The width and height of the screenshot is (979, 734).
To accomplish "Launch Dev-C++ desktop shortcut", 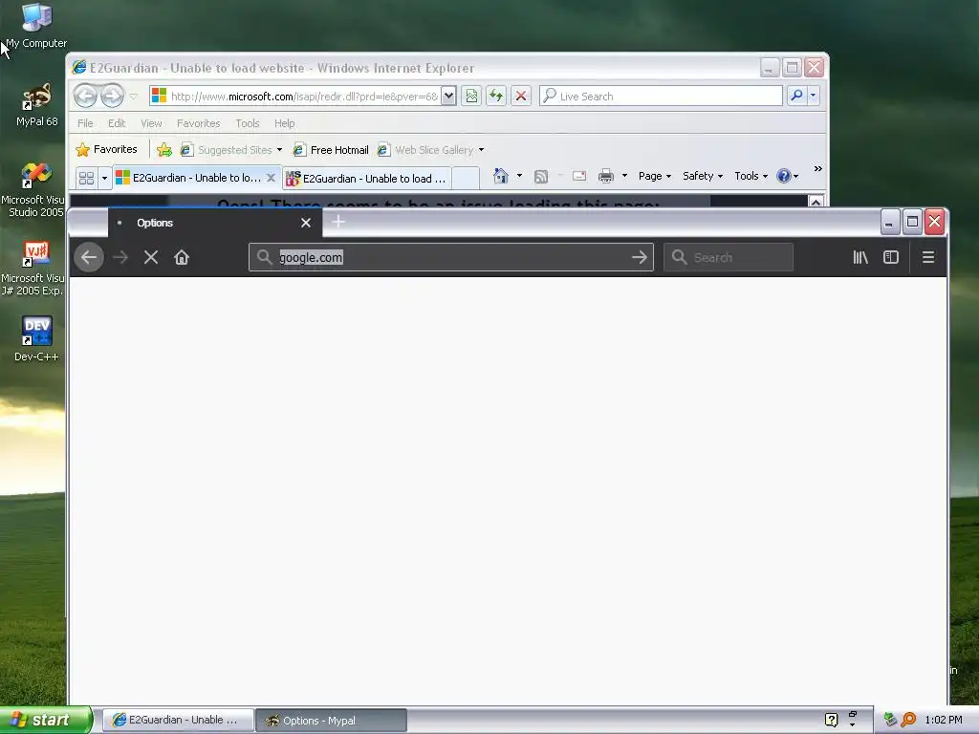I will pyautogui.click(x=36, y=339).
